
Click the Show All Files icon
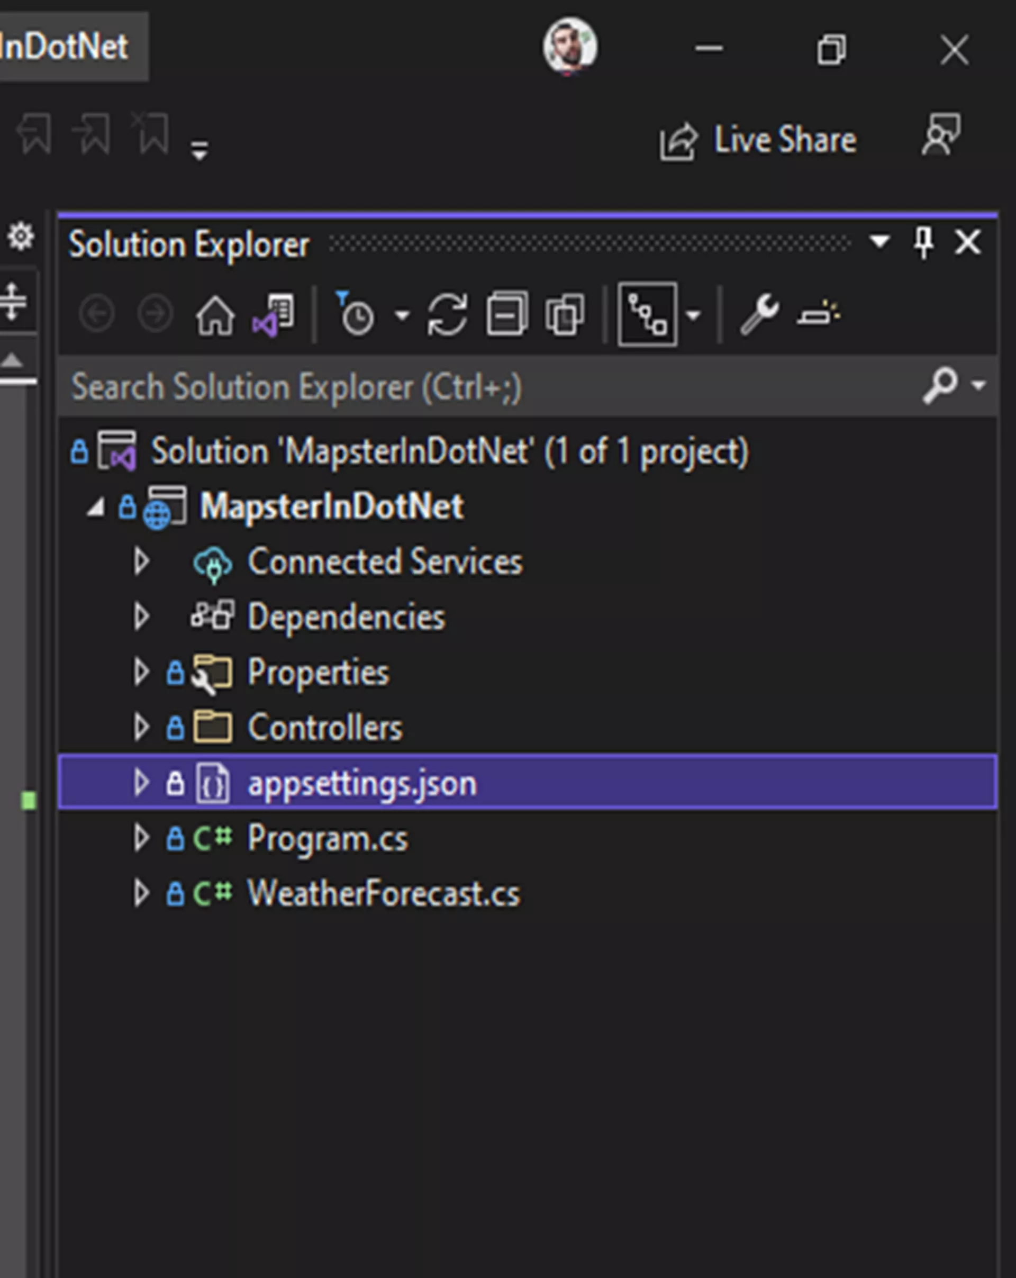tap(565, 314)
